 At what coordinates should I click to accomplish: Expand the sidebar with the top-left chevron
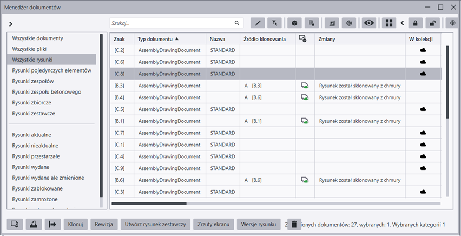click(x=11, y=24)
